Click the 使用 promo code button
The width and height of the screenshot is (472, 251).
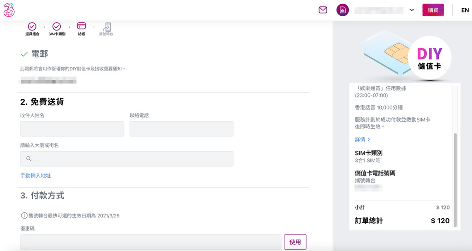295,242
